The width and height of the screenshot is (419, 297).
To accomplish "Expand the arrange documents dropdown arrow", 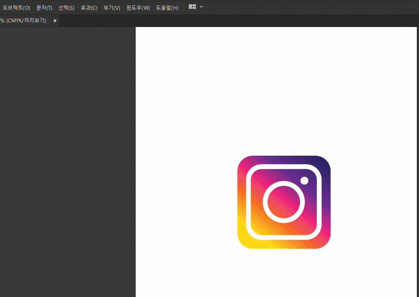I will point(201,7).
